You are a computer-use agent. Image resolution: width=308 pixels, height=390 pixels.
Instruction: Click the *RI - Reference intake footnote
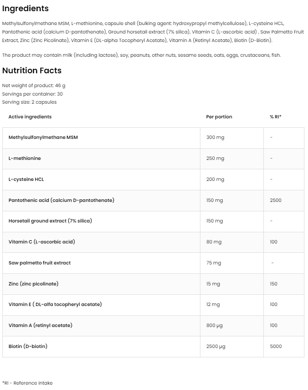click(x=27, y=383)
